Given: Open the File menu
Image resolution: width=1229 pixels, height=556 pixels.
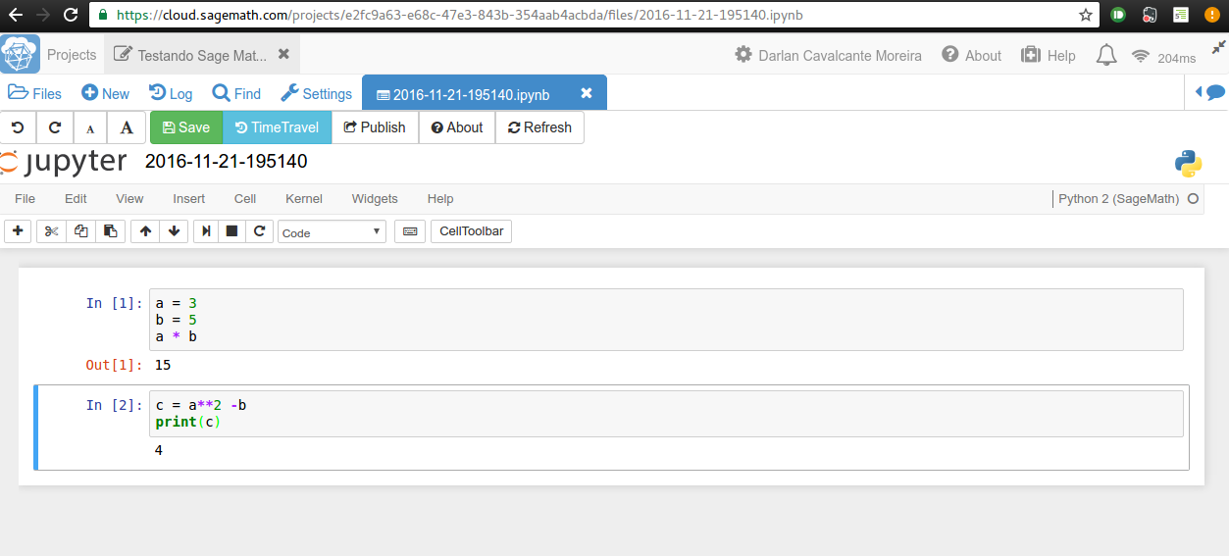Looking at the screenshot, I should (26, 198).
